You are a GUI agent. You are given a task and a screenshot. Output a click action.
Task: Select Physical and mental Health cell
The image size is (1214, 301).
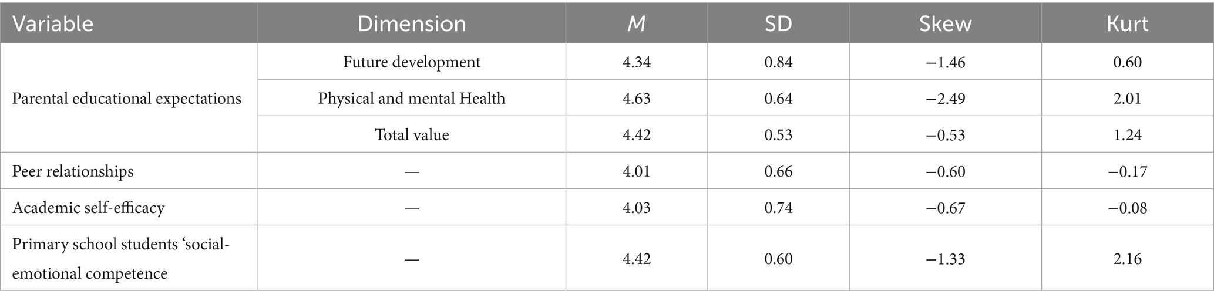click(x=412, y=98)
